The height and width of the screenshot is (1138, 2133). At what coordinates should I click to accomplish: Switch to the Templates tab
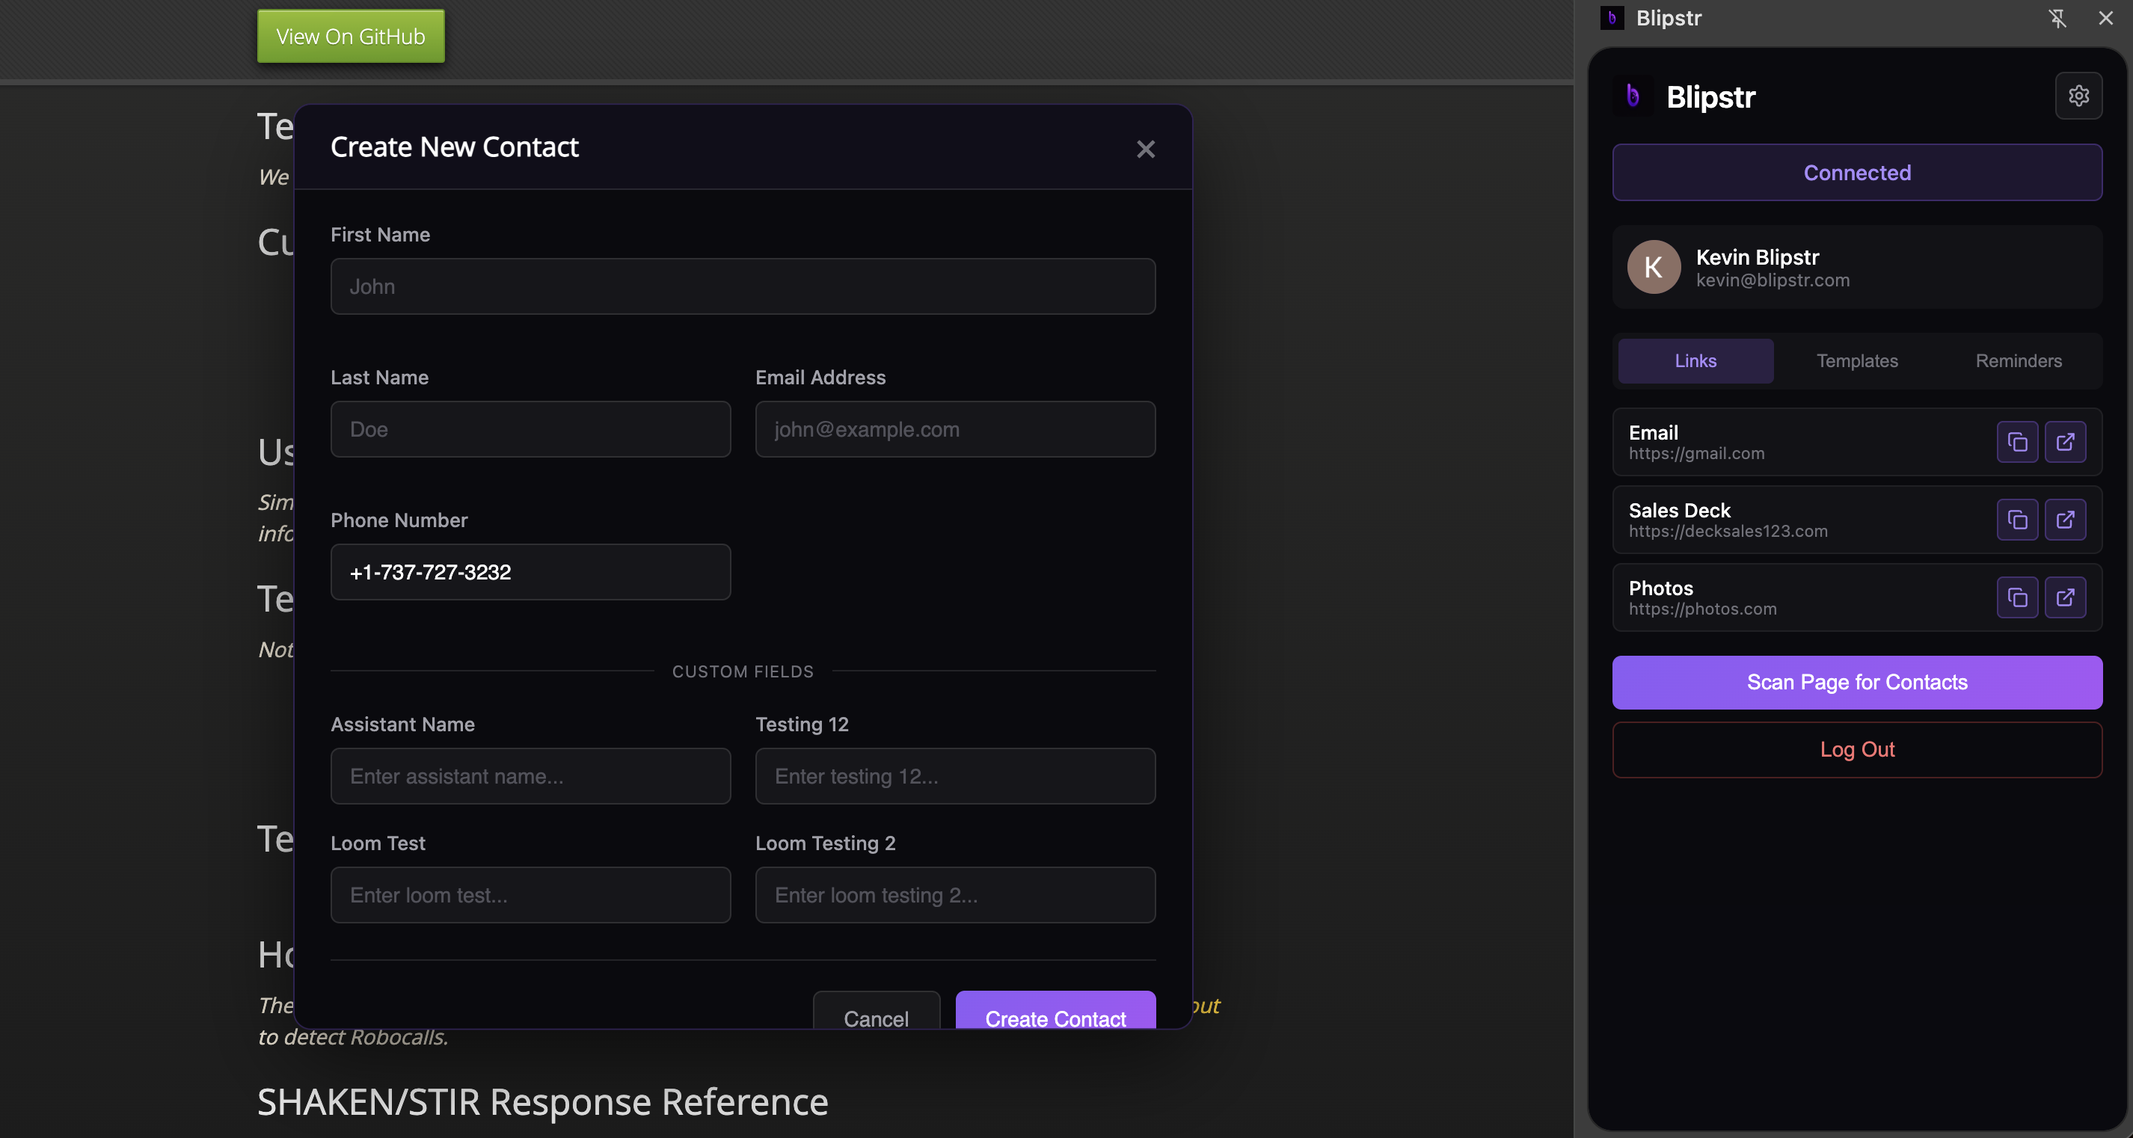tap(1856, 361)
